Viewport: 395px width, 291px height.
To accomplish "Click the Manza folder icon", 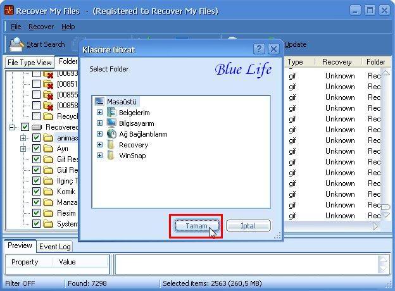I will pos(48,202).
